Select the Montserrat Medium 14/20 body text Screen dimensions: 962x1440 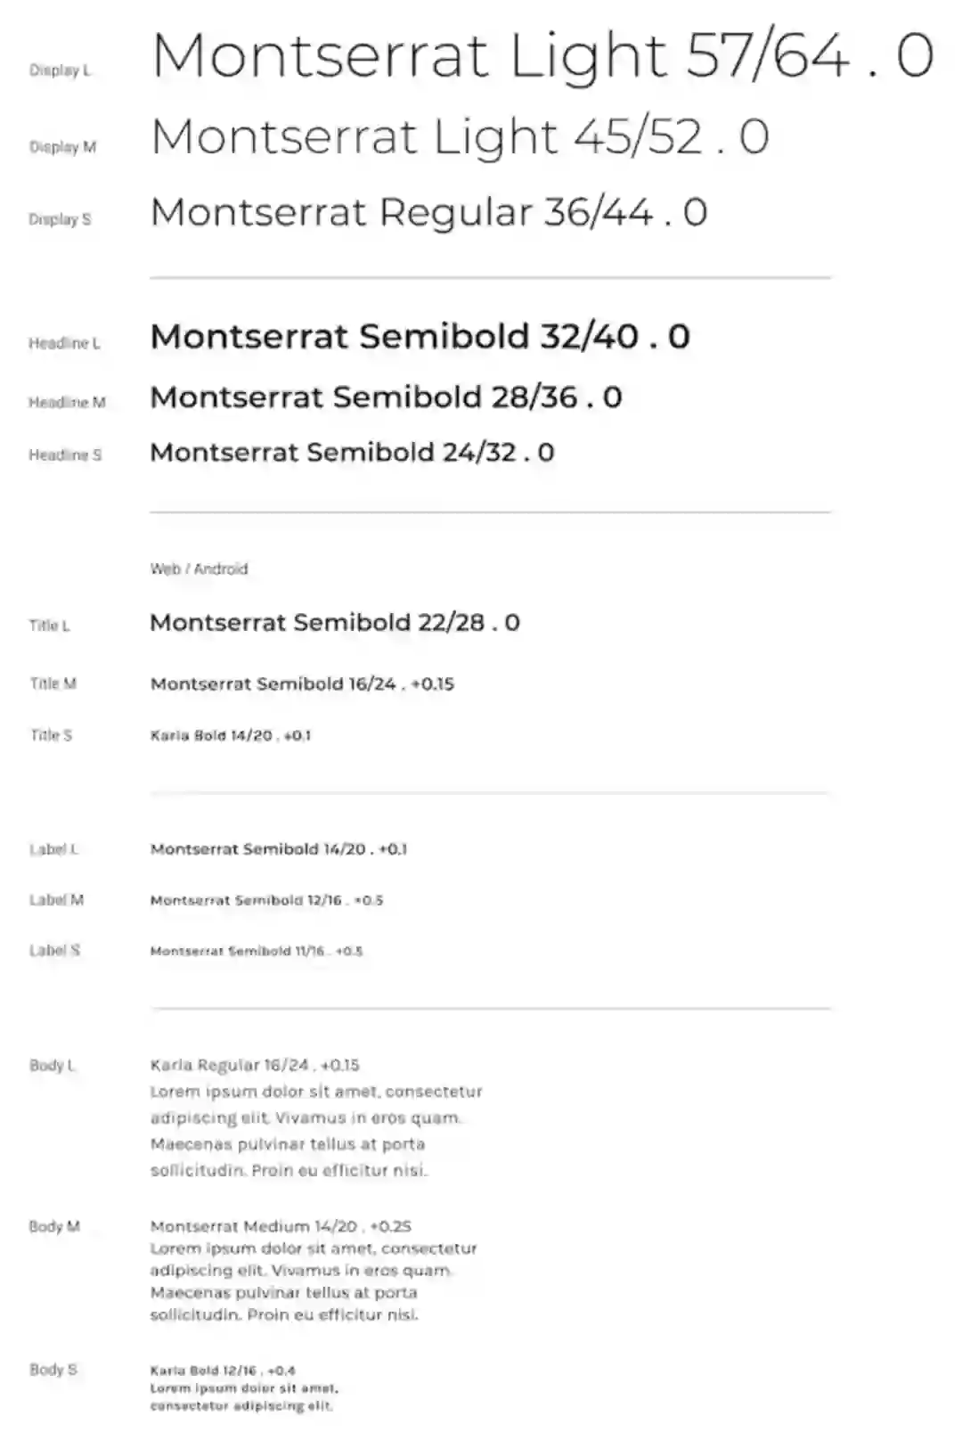tap(281, 1227)
